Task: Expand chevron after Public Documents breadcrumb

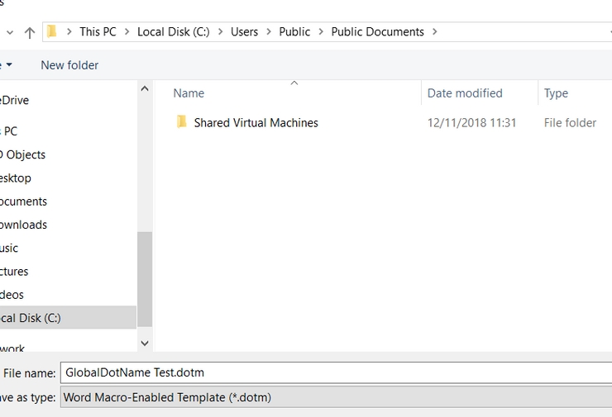Action: [435, 32]
